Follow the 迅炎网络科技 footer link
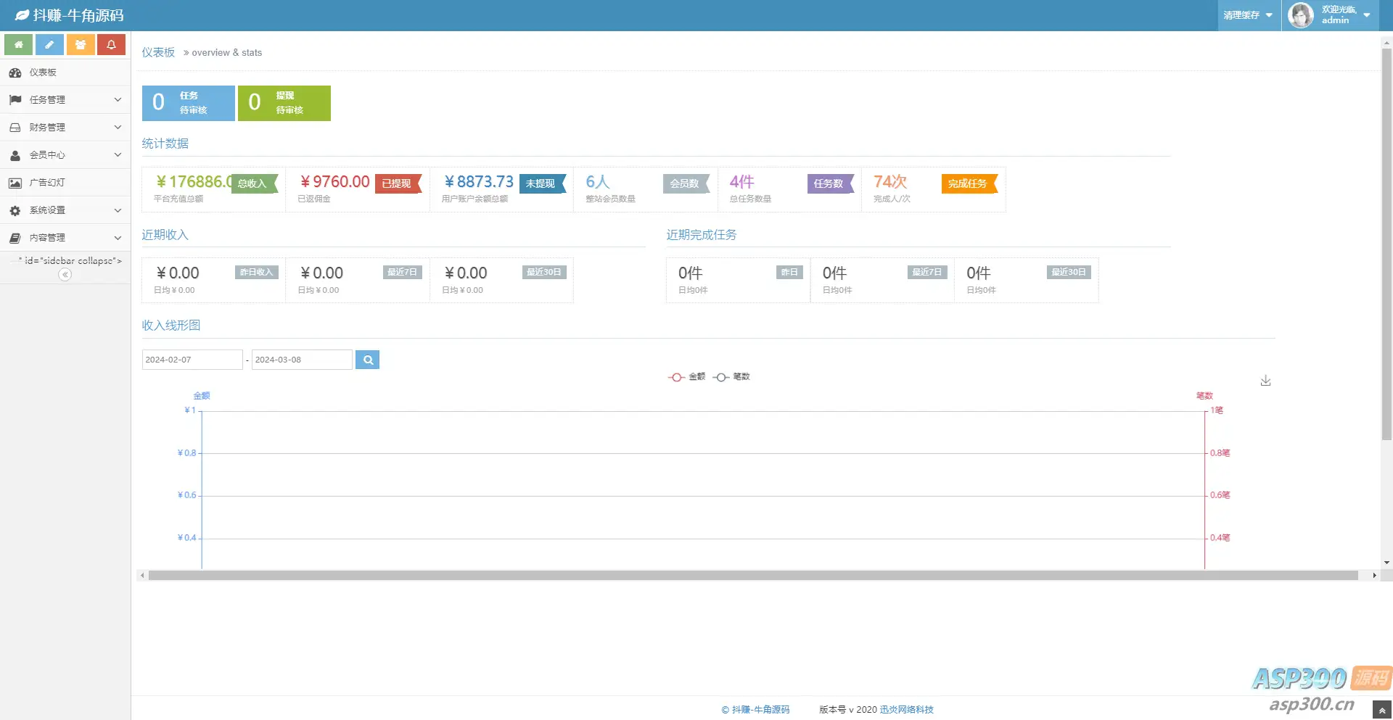The image size is (1393, 720). [906, 710]
